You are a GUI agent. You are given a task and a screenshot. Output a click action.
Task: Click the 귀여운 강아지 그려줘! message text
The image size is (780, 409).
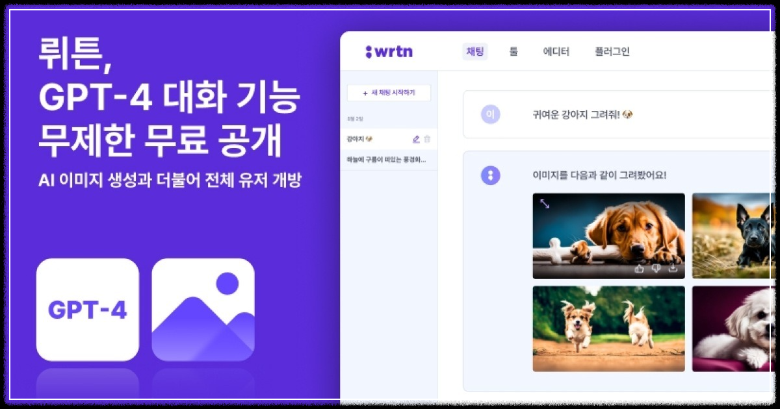click(x=582, y=115)
